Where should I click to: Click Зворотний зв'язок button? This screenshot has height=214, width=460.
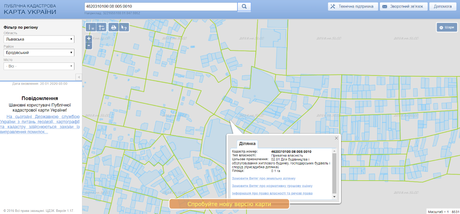coord(404,6)
